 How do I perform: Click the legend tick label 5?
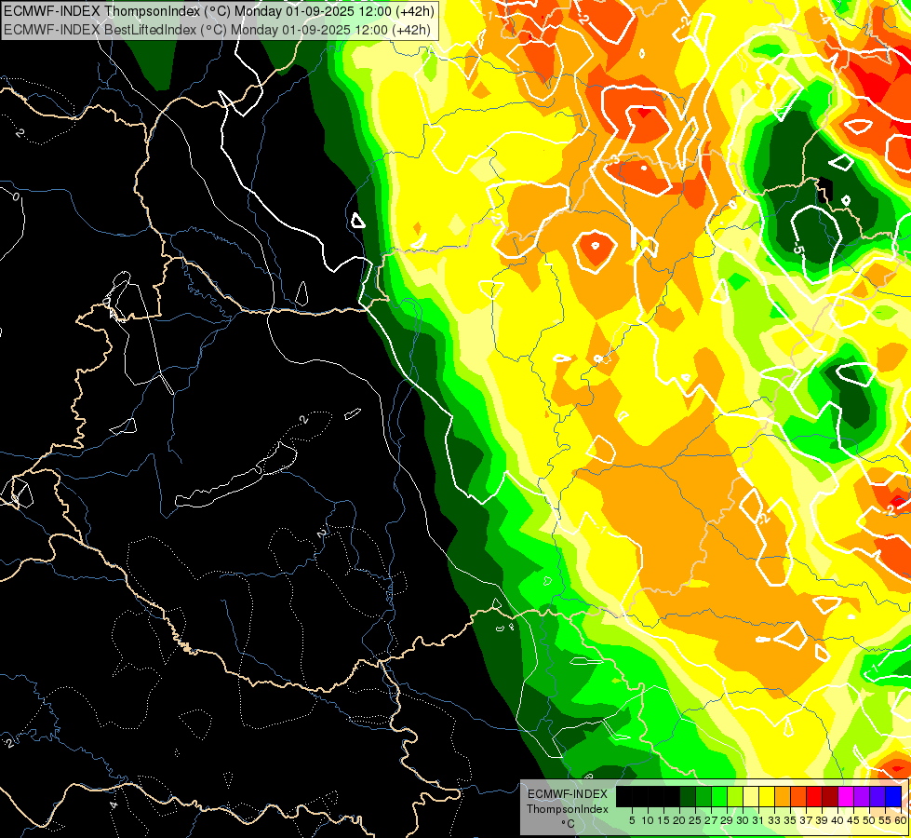point(632,820)
